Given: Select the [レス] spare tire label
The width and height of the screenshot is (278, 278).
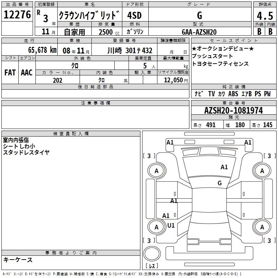Looking at the screenshot, I should pos(152,266).
